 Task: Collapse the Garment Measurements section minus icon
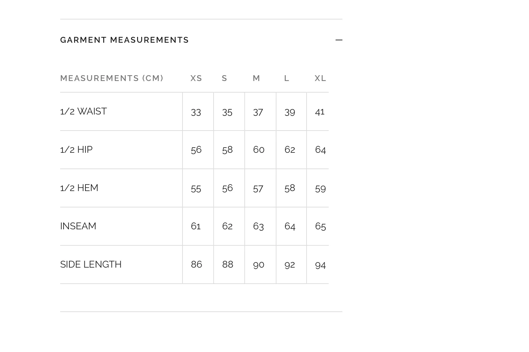339,40
